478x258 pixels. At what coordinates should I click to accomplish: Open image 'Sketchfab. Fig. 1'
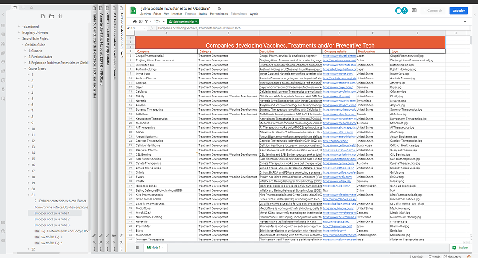click(52, 237)
